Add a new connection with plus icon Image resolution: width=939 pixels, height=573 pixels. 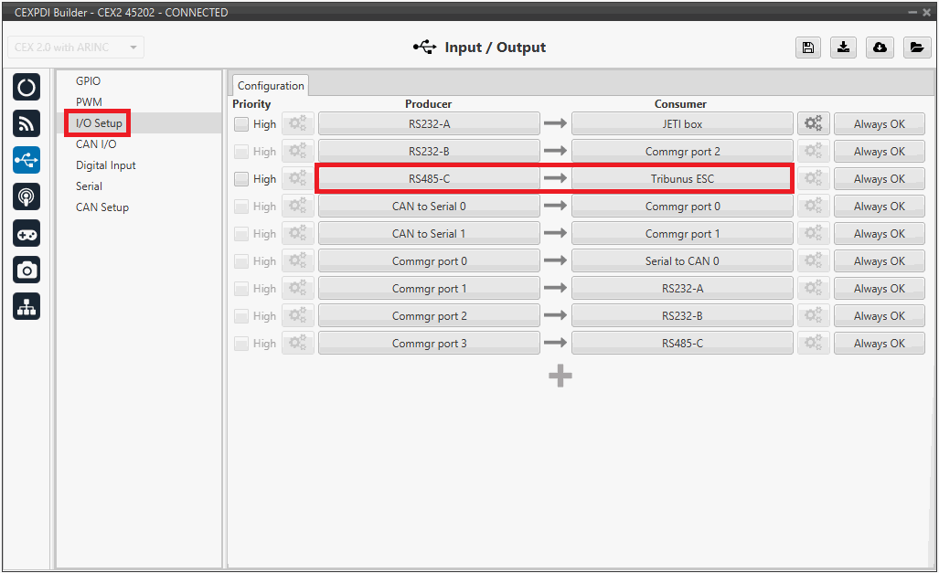point(560,376)
